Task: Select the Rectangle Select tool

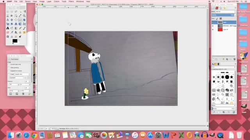Action: pyautogui.click(x=8, y=11)
